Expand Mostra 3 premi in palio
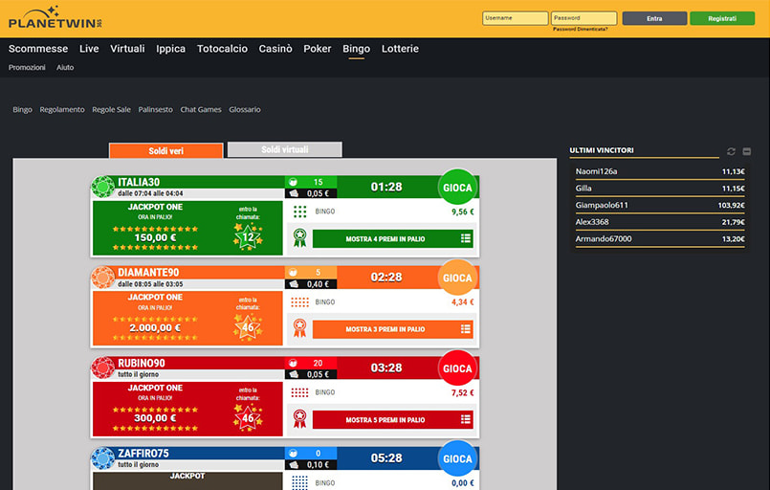This screenshot has width=770, height=490. 392,329
